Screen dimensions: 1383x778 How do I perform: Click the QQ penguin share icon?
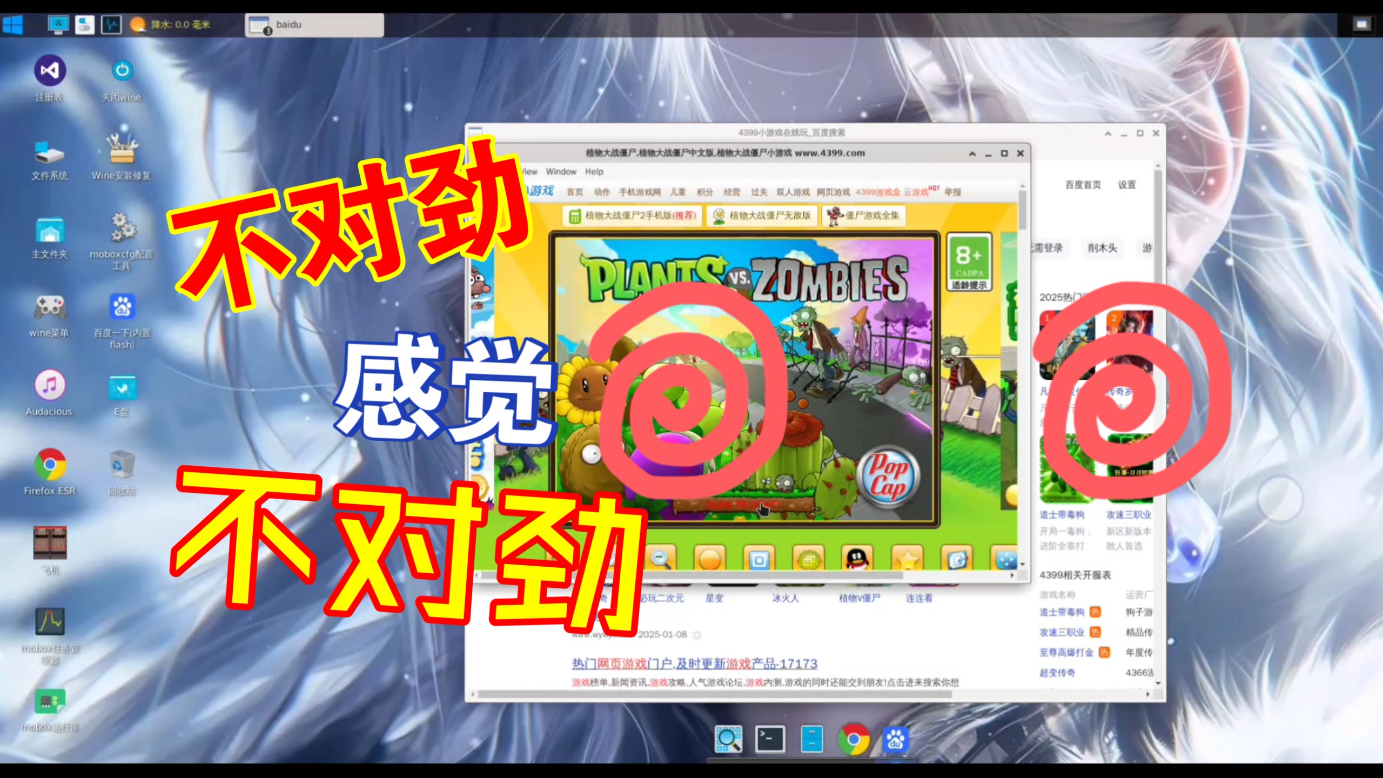[x=857, y=558]
